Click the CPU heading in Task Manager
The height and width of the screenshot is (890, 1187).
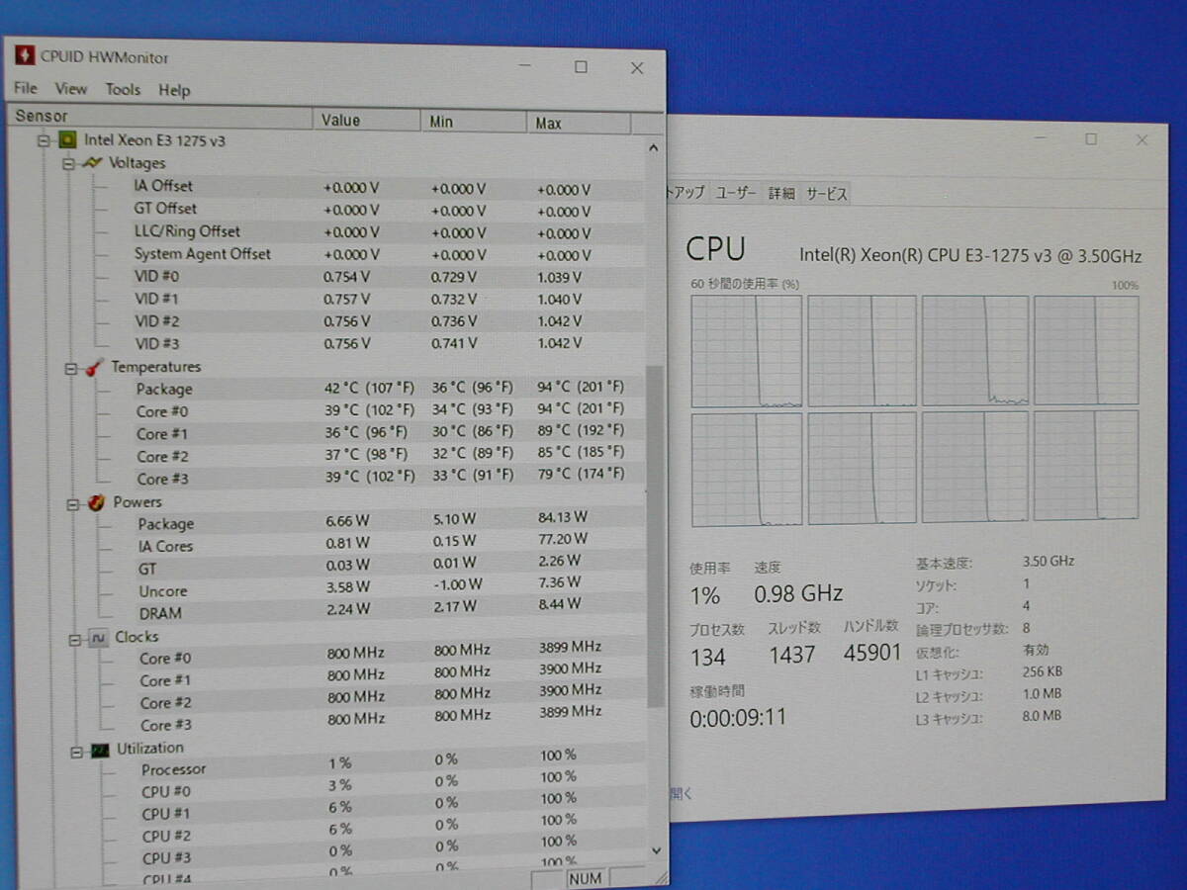[715, 248]
